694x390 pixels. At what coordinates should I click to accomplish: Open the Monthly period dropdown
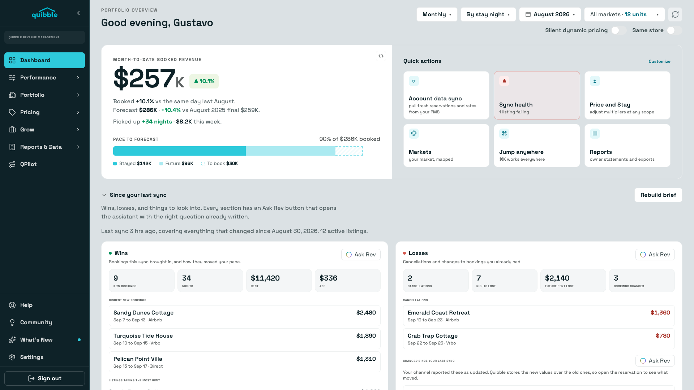click(x=437, y=14)
